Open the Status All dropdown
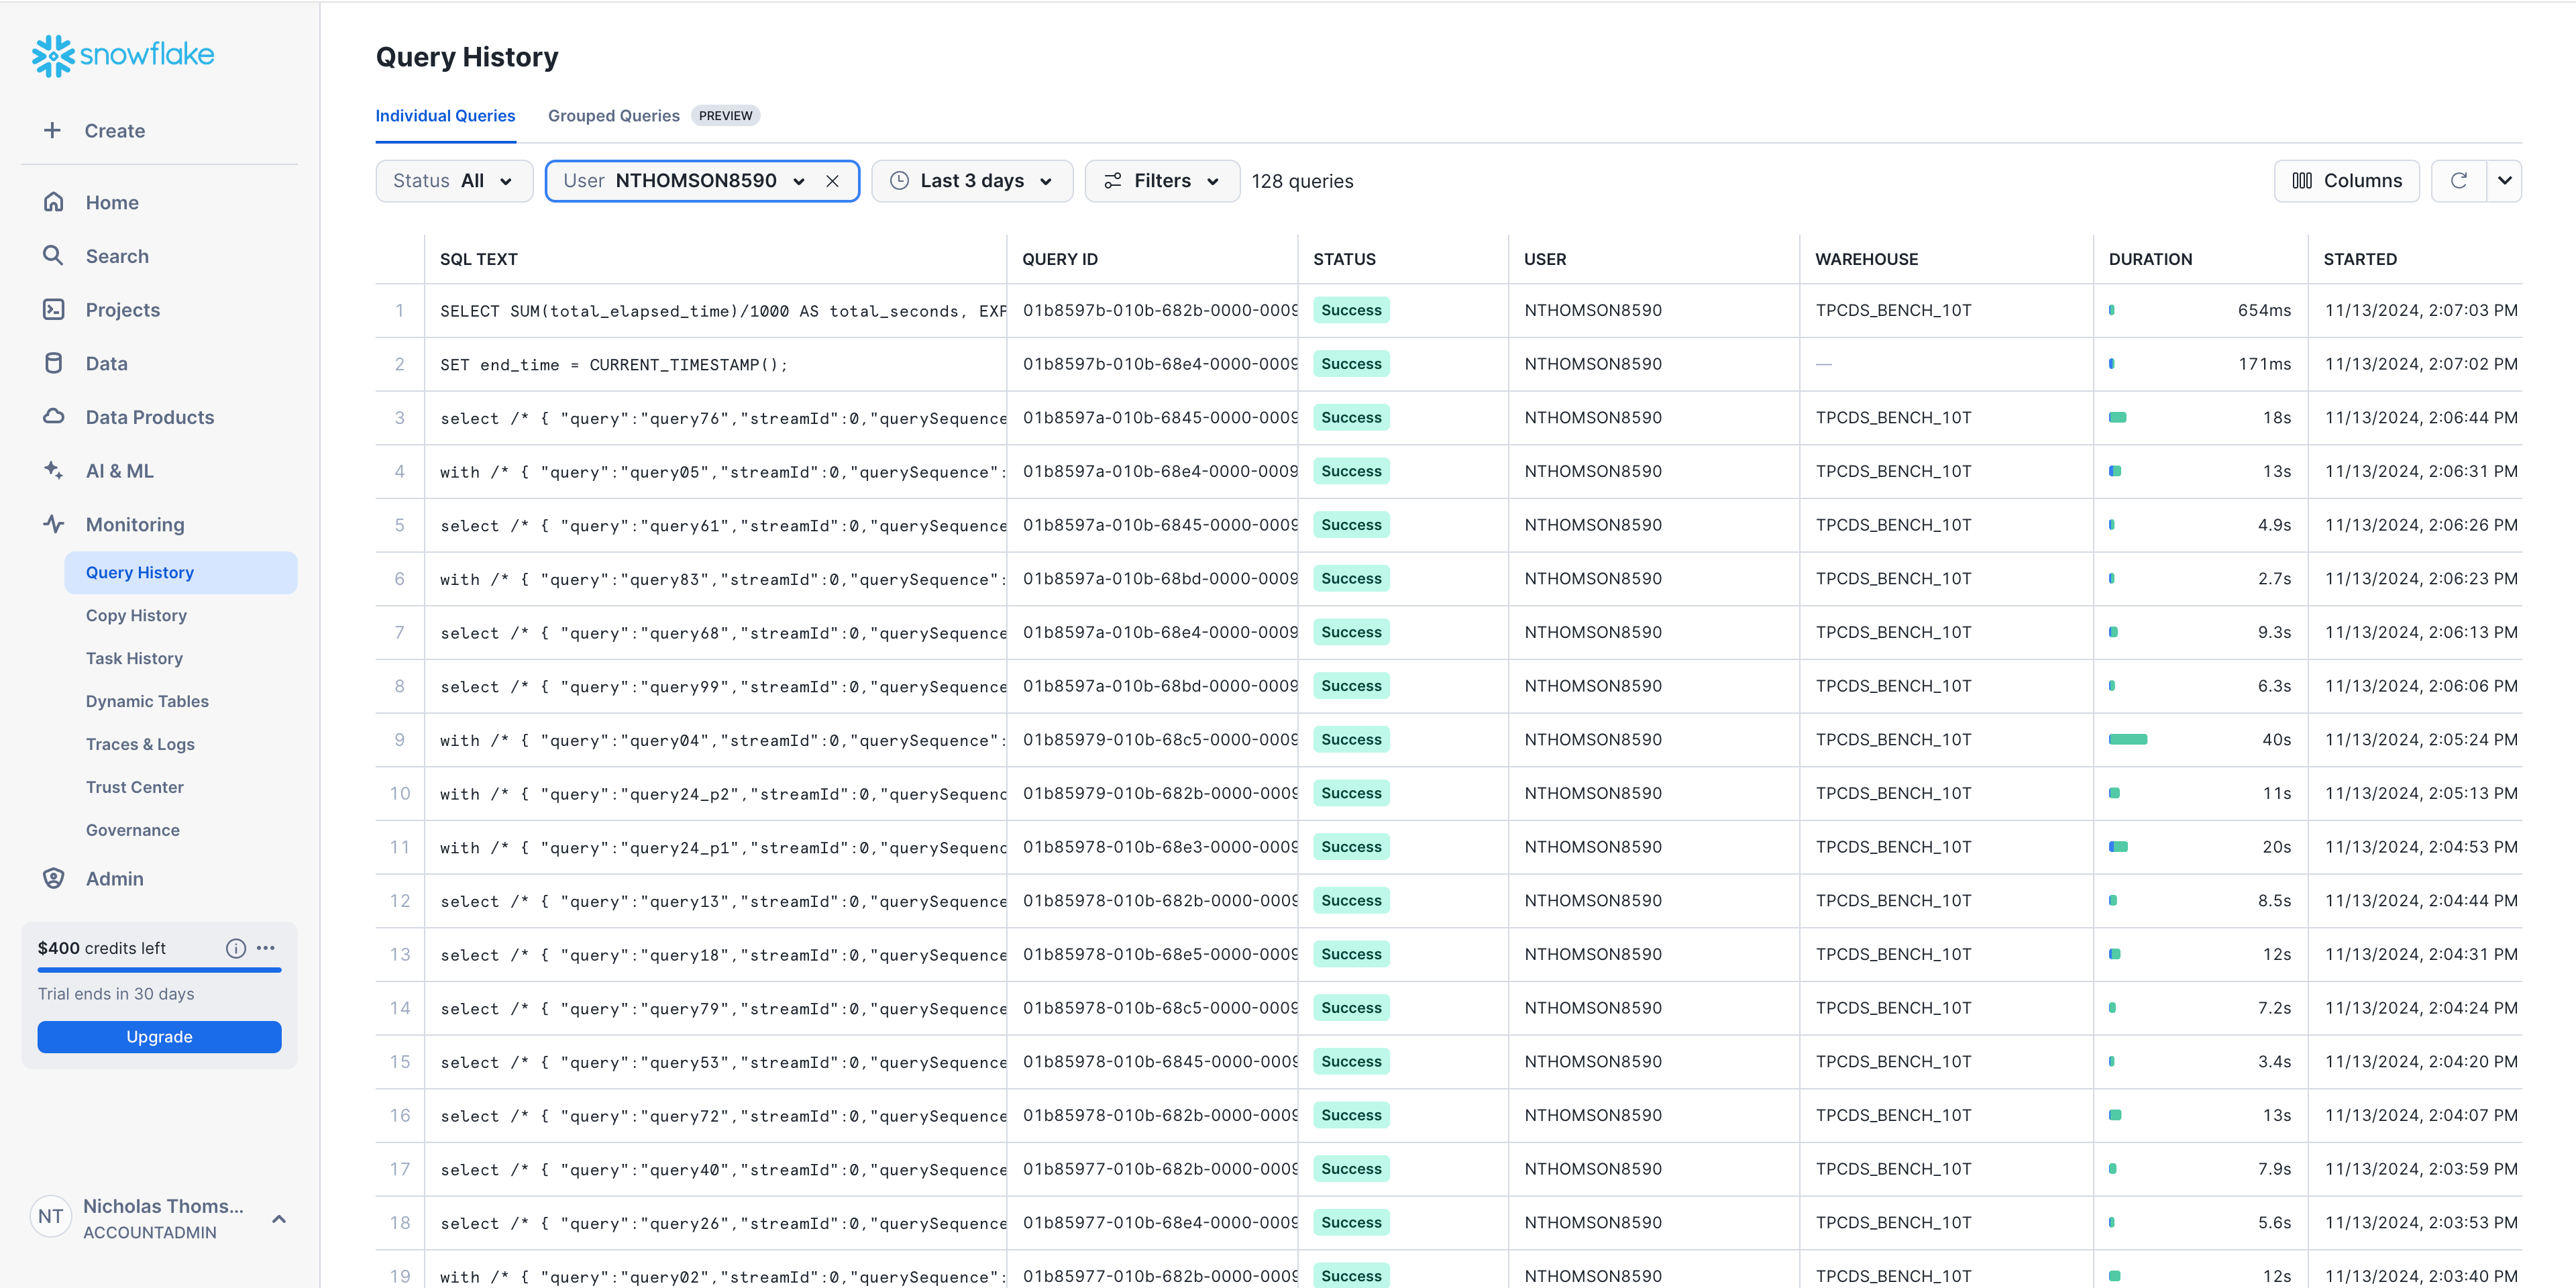The image size is (2576, 1288). click(x=453, y=181)
